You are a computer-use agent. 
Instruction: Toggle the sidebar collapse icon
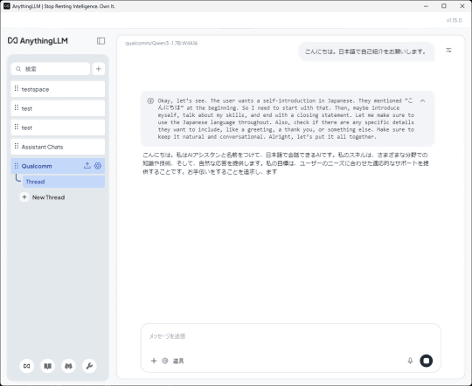(101, 41)
